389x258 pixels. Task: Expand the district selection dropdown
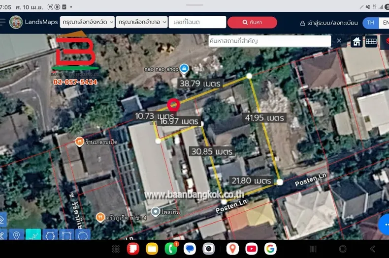142,22
